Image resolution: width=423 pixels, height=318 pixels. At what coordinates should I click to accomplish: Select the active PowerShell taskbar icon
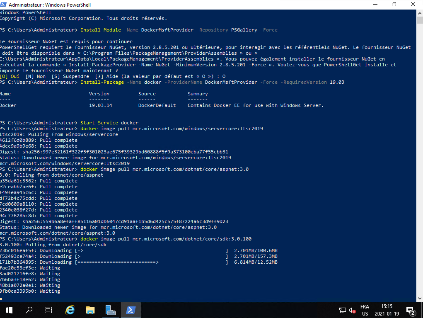click(x=131, y=310)
